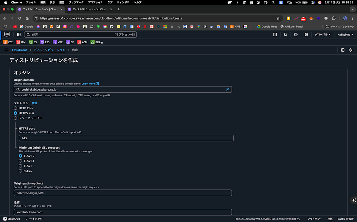Open the ファイル menu in menu bar
The image size is (357, 222).
(x=31, y=2)
